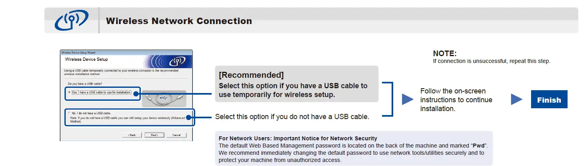Click 'Do you have a USB cable?' question
This screenshot has height=166, width=586.
click(85, 83)
